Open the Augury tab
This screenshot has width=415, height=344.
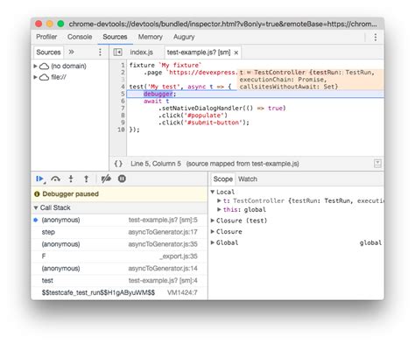[184, 37]
